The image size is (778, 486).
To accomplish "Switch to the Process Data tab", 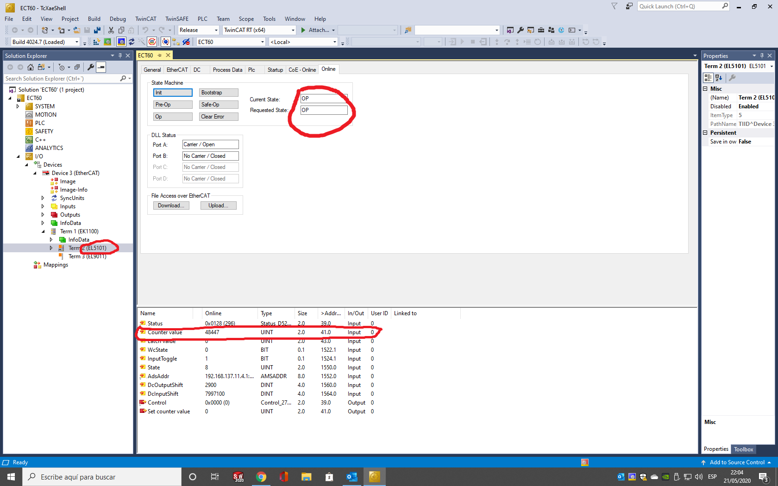I will (x=227, y=70).
